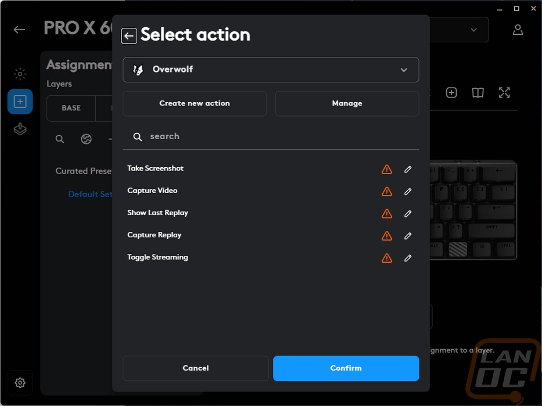The image size is (542, 406).
Task: Open the user account profile icon
Action: (x=518, y=30)
